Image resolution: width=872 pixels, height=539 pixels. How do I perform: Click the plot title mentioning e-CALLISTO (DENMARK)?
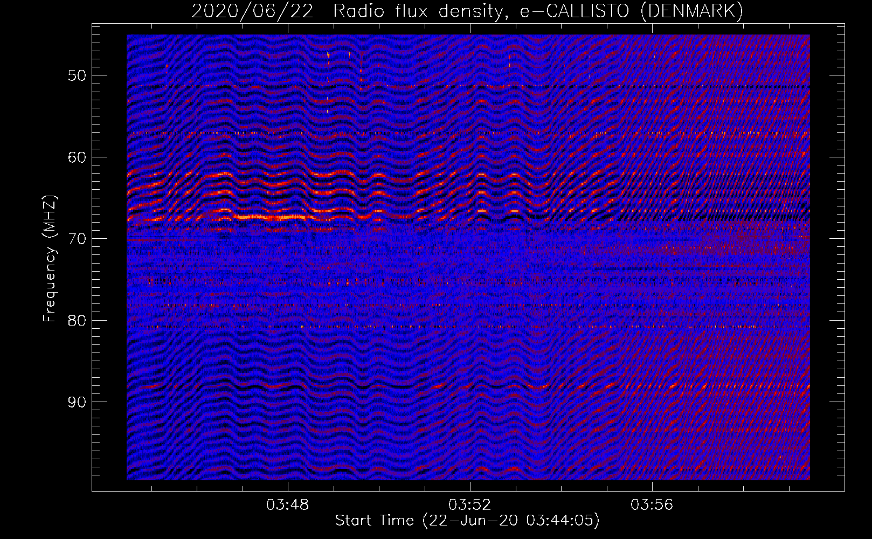pyautogui.click(x=467, y=11)
